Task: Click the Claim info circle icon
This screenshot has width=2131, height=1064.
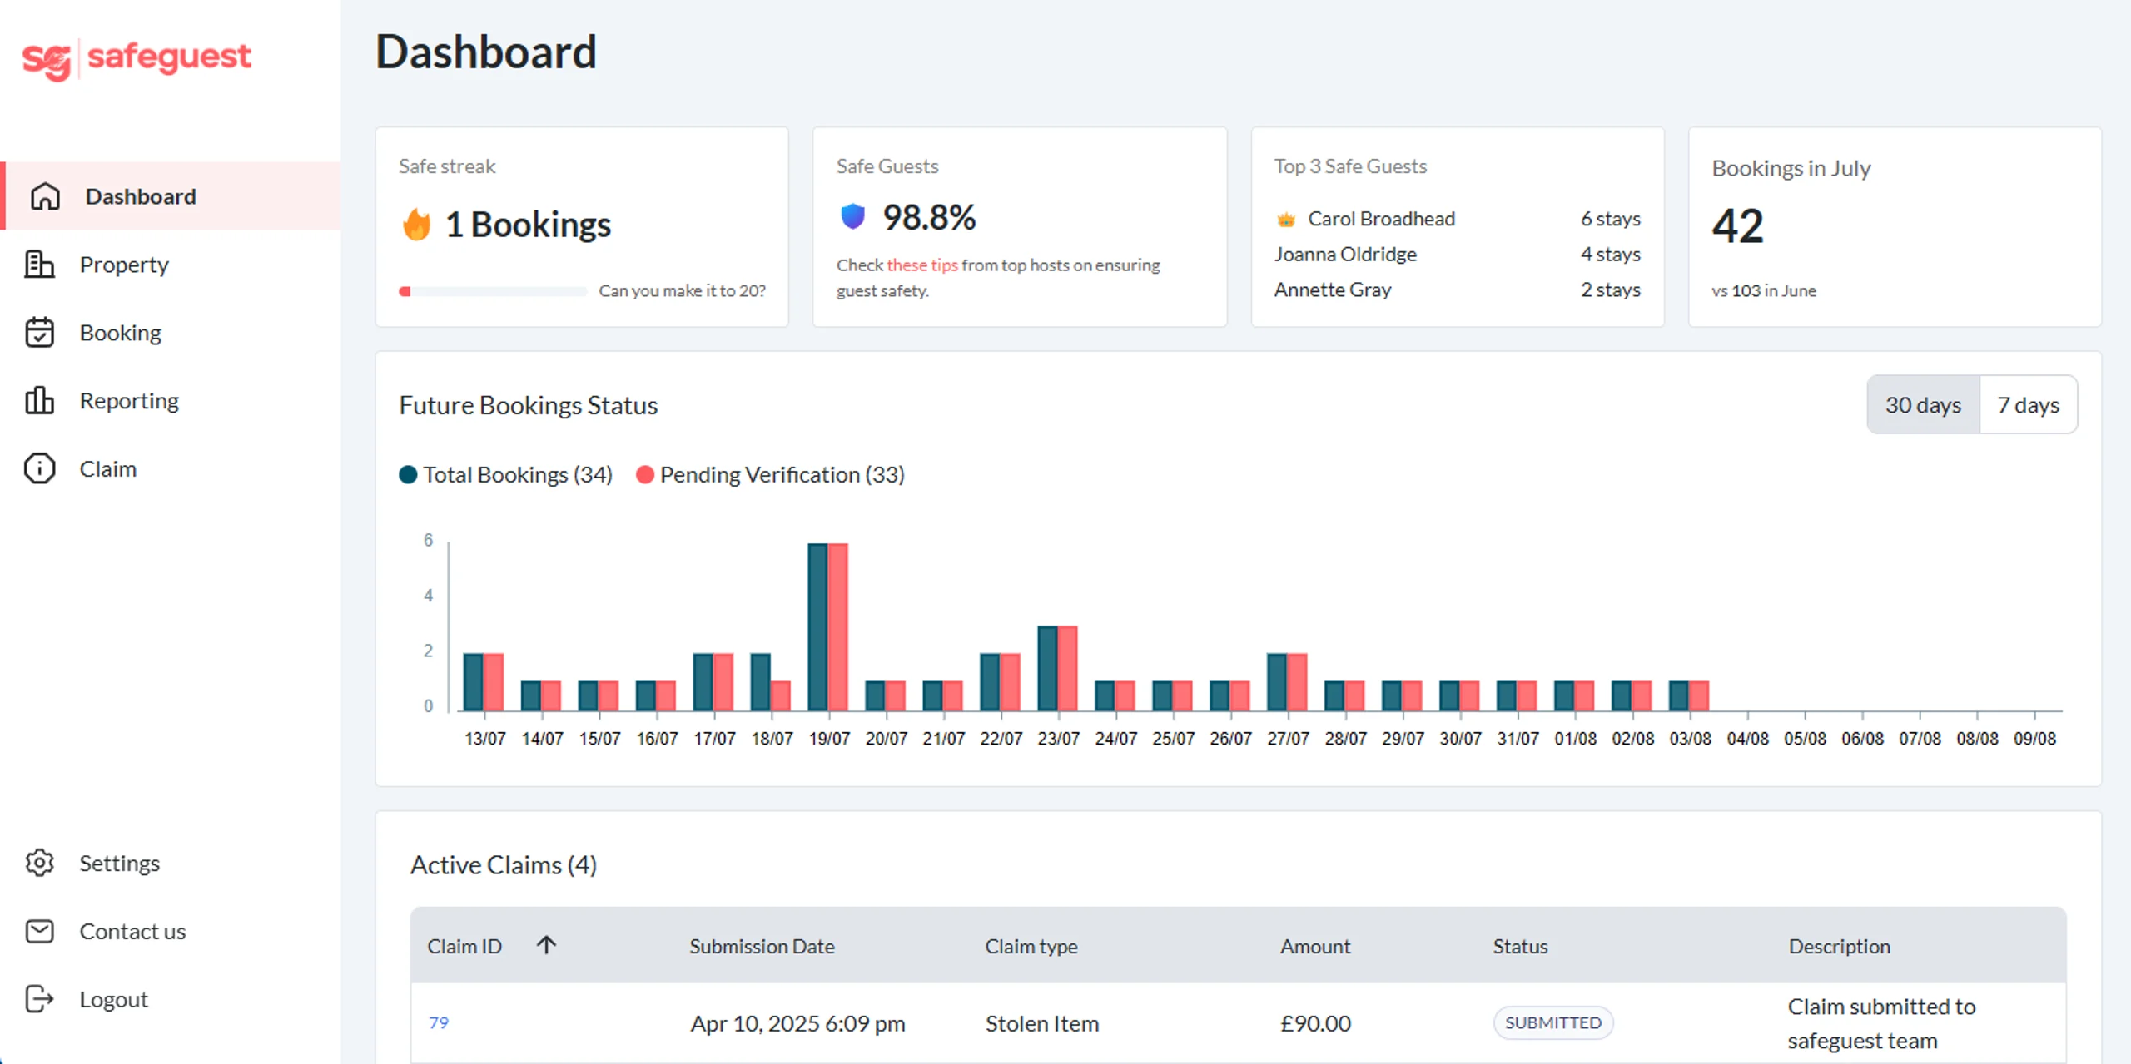Action: (39, 469)
